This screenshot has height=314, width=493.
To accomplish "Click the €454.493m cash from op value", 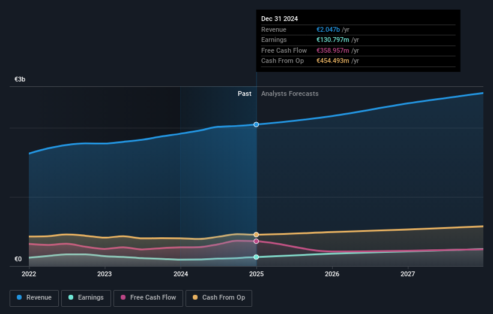I will click(333, 61).
